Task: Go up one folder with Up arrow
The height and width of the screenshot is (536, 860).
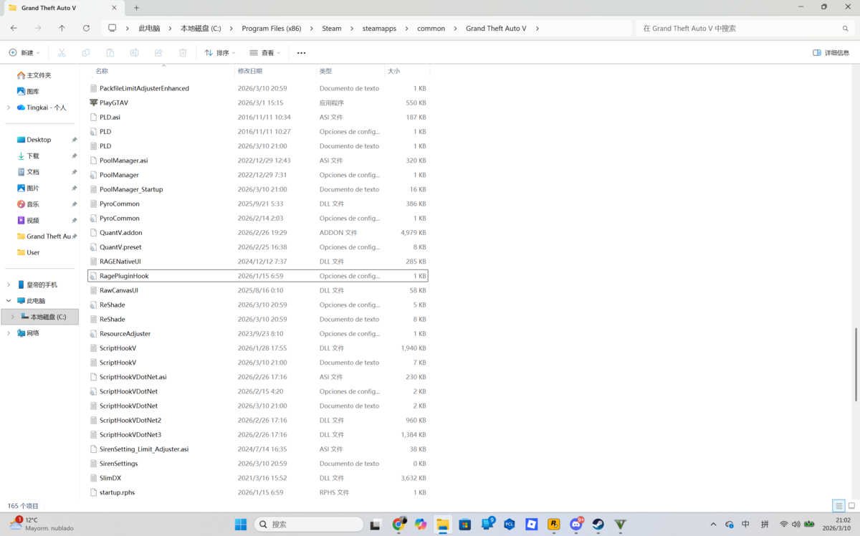Action: click(62, 29)
